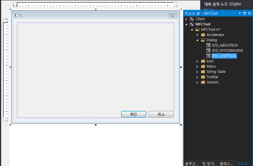This screenshot has width=253, height=166.
Task: Click the right-middle resize handle of dialog
Action: (181, 67)
